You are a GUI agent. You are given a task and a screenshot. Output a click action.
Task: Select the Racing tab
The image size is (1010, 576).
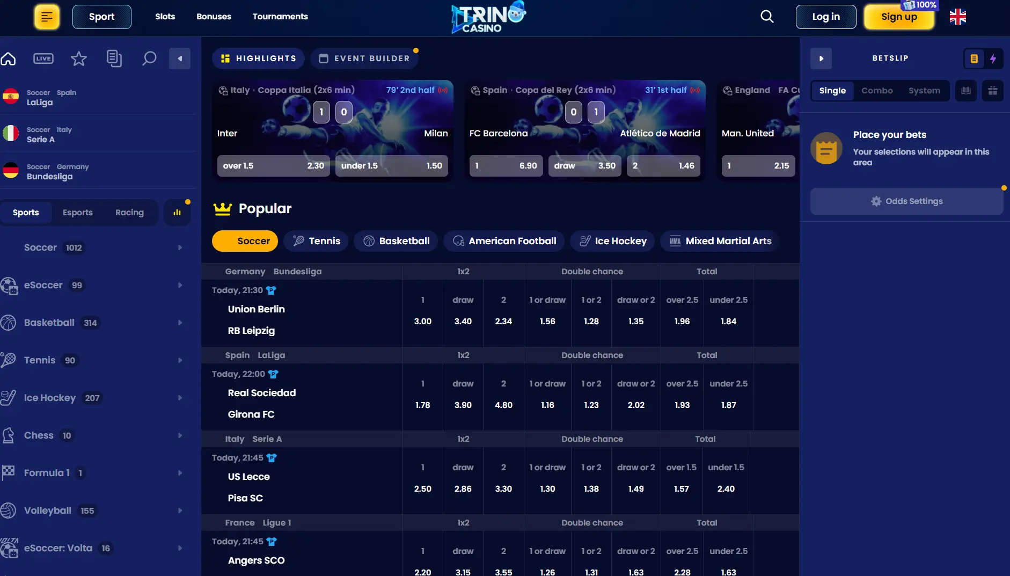point(129,213)
